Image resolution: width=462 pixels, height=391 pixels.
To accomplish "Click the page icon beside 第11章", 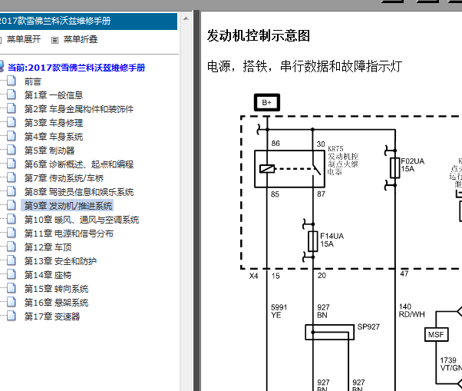I will click(12, 233).
